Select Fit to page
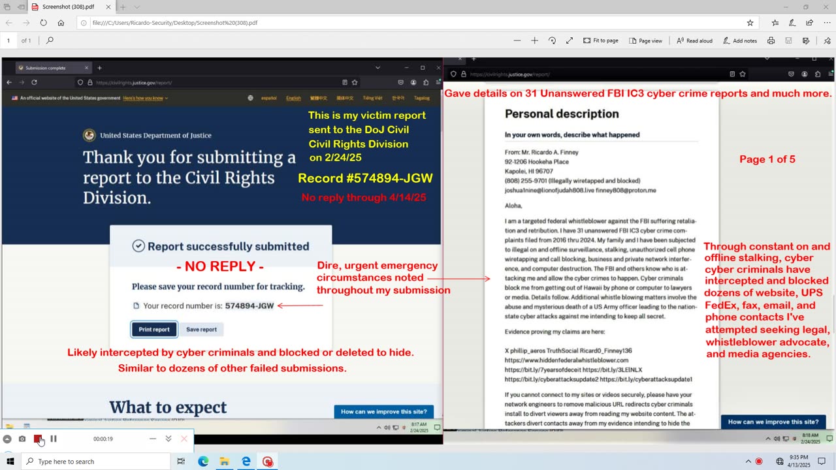Screen dimensions: 836x470 pyautogui.click(x=601, y=40)
